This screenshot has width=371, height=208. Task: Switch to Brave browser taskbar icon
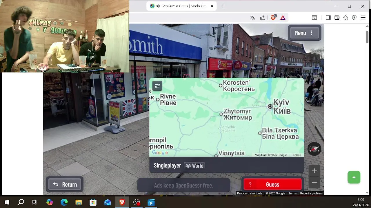pyautogui.click(x=122, y=203)
